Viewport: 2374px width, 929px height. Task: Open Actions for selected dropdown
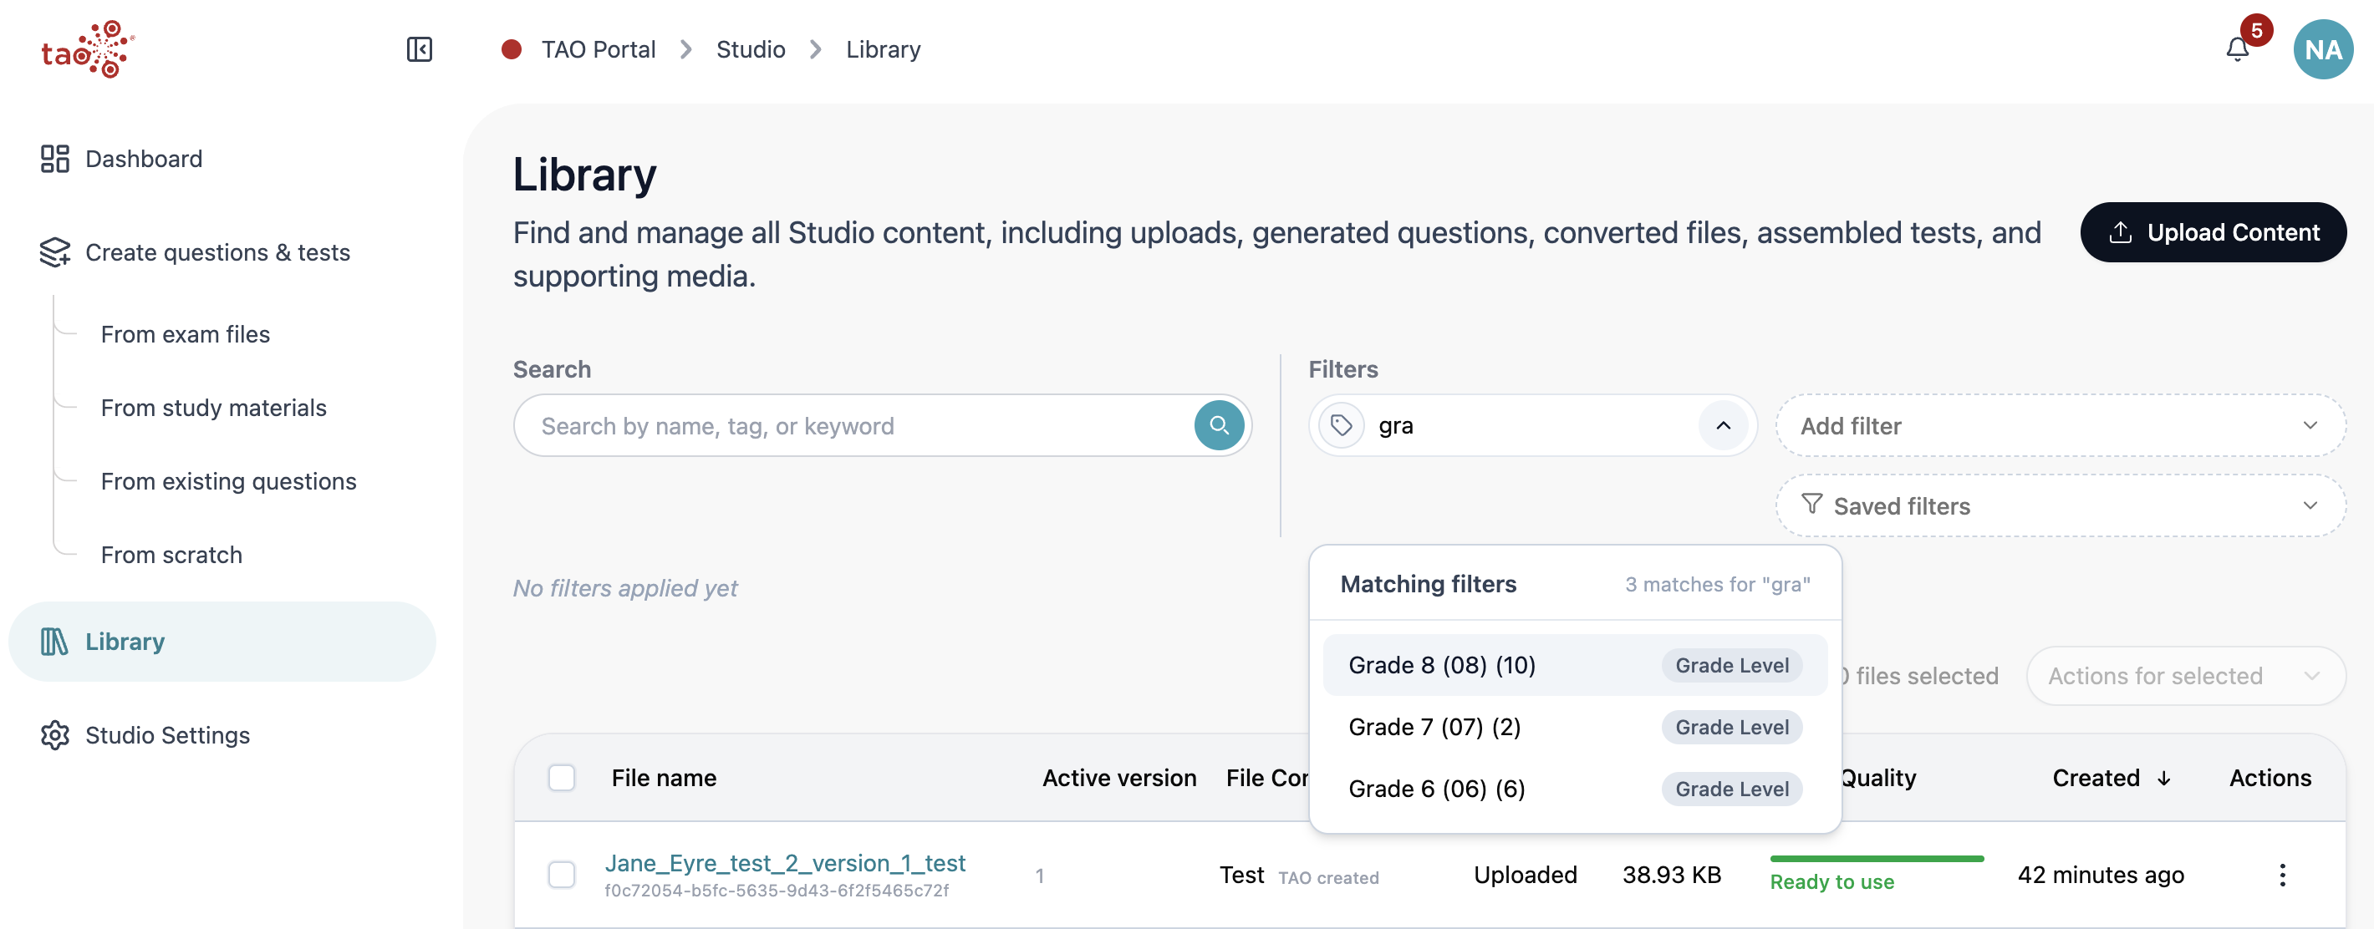pos(2184,676)
